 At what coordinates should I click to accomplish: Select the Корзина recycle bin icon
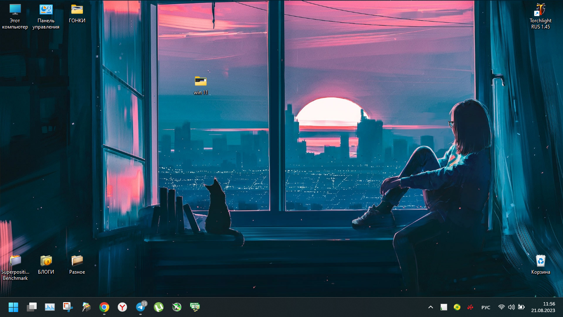click(x=540, y=265)
